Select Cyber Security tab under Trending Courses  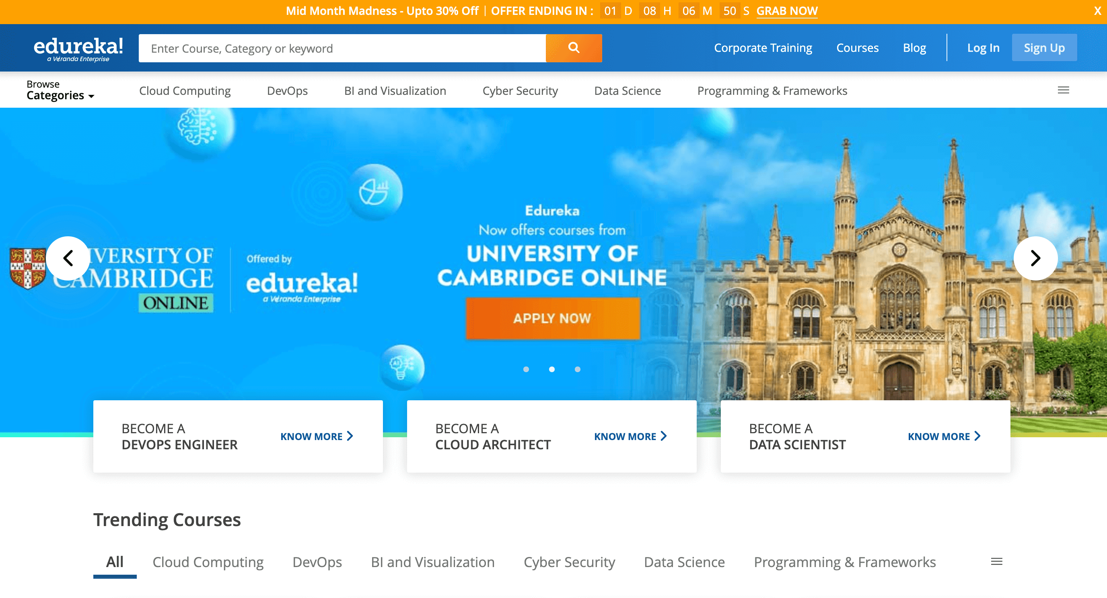(x=569, y=562)
